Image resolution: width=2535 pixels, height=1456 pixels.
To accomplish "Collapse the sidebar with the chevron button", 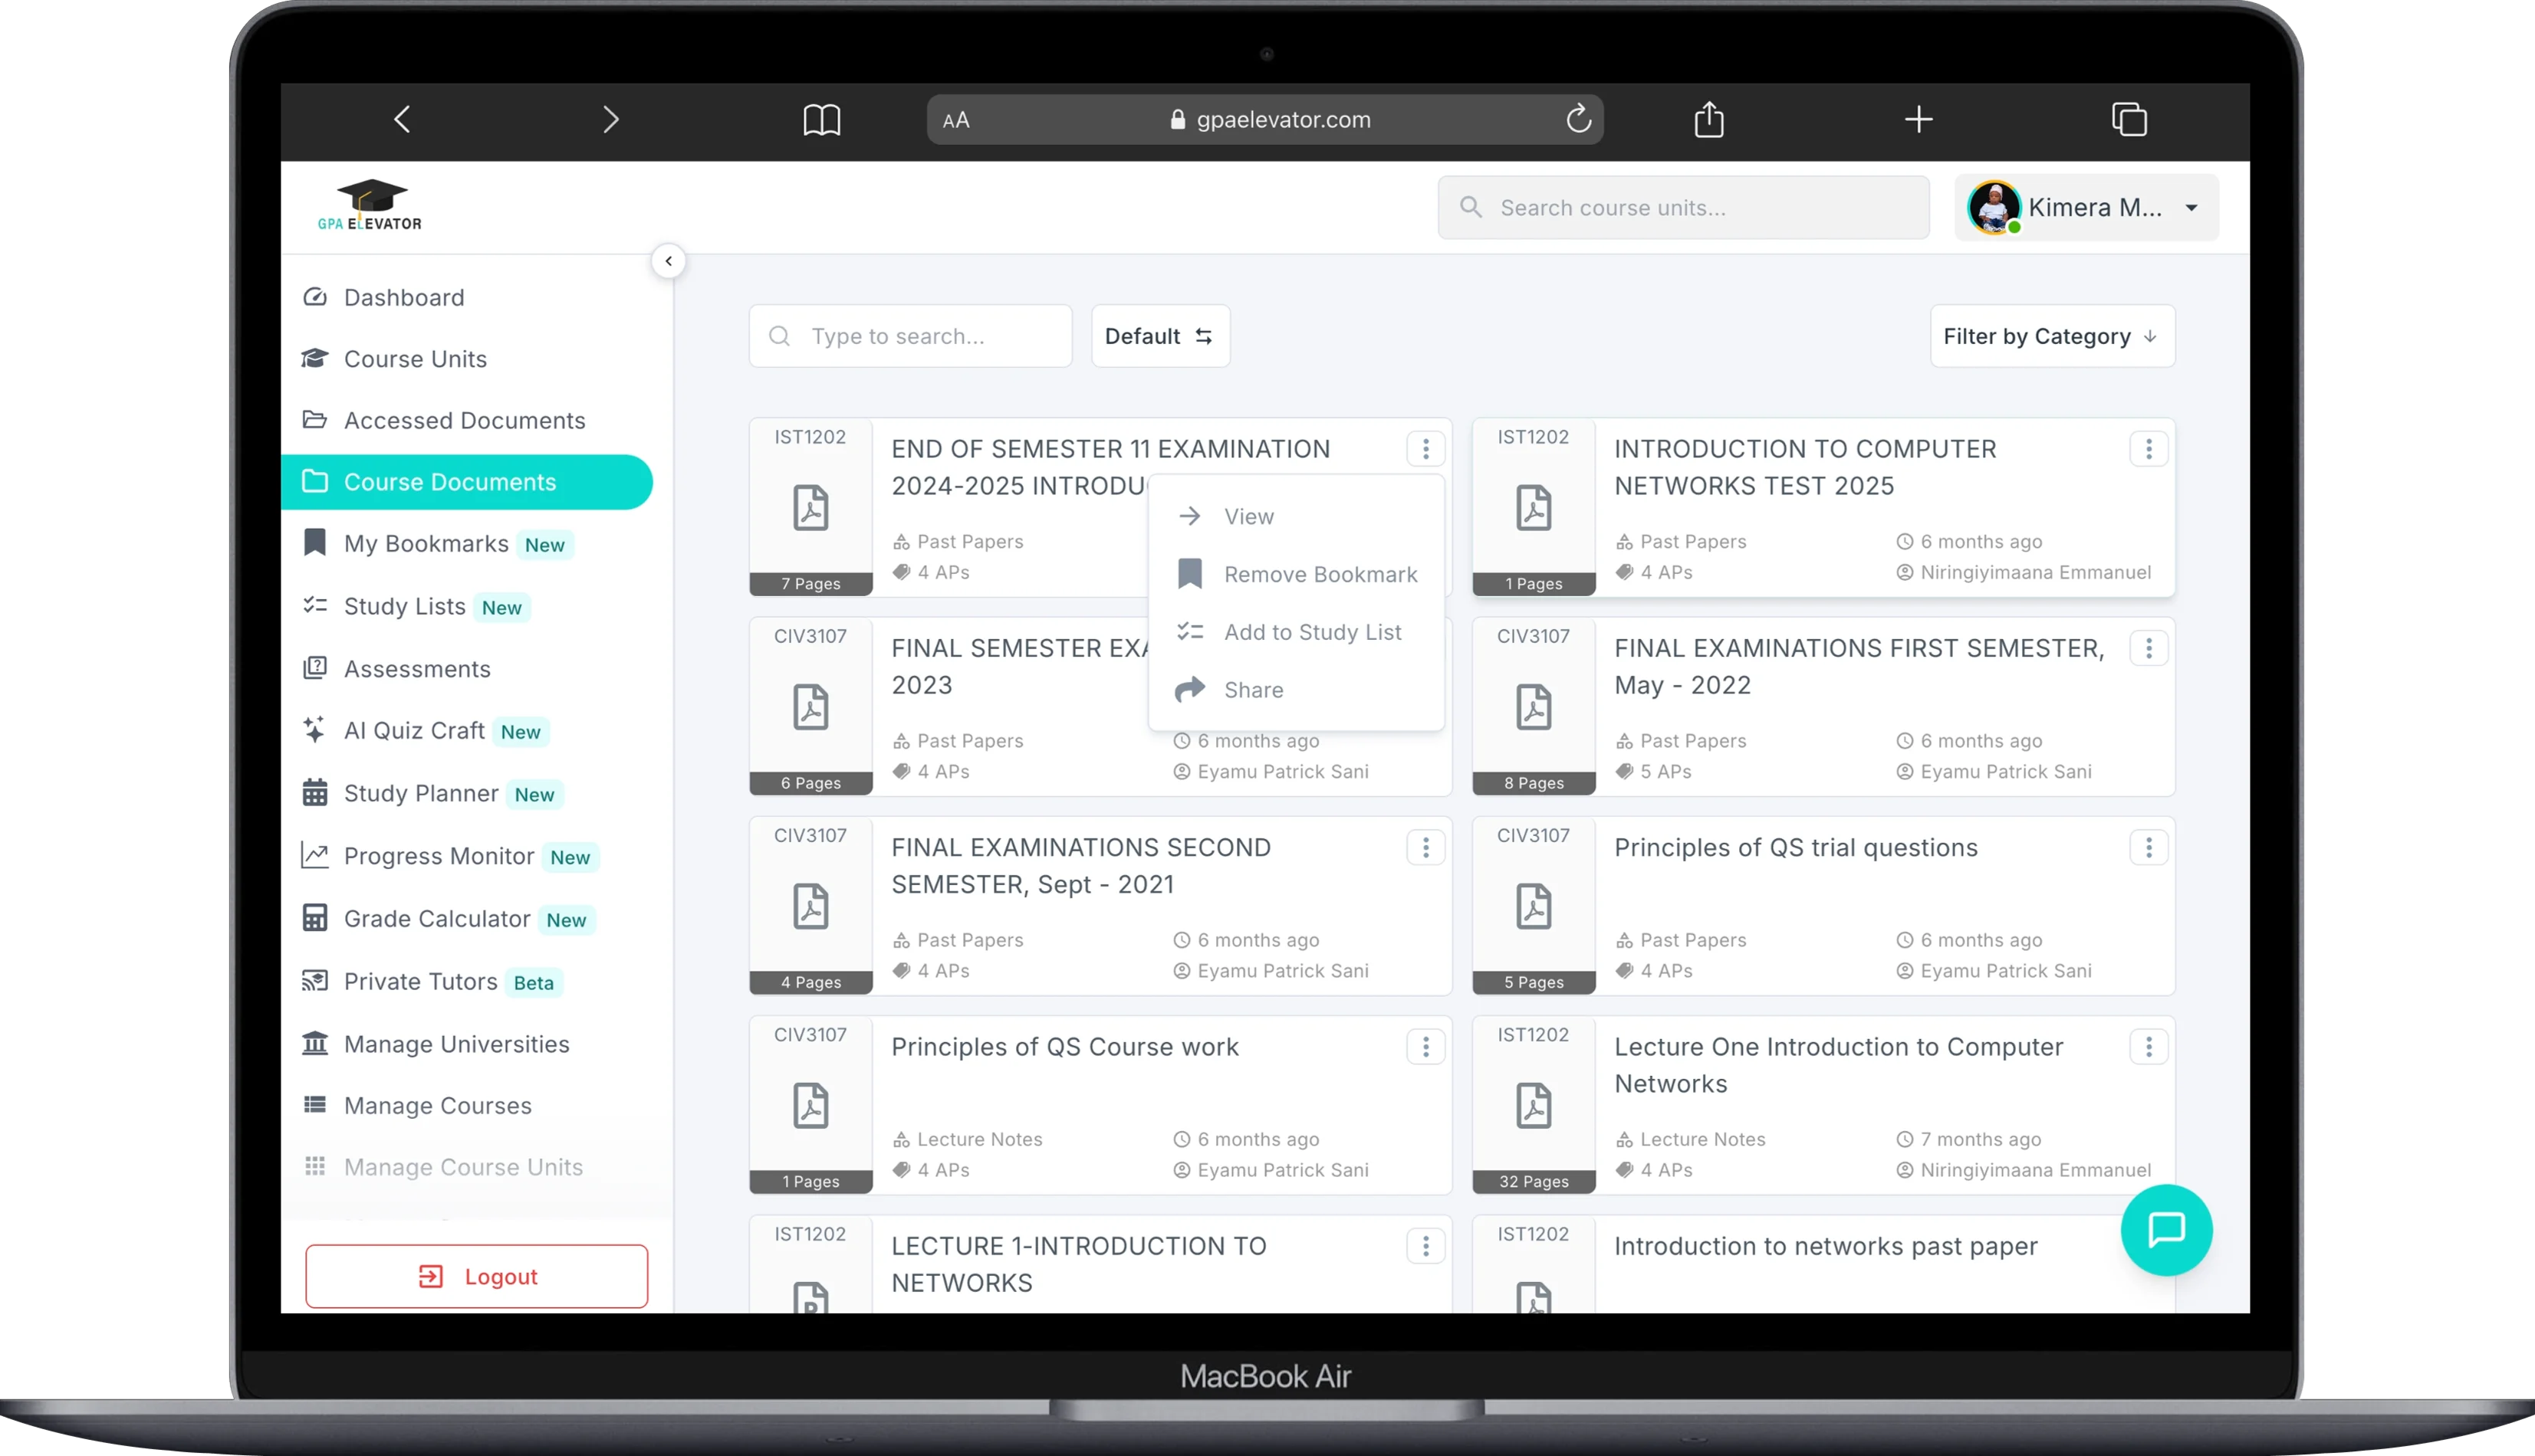I will pyautogui.click(x=669, y=261).
